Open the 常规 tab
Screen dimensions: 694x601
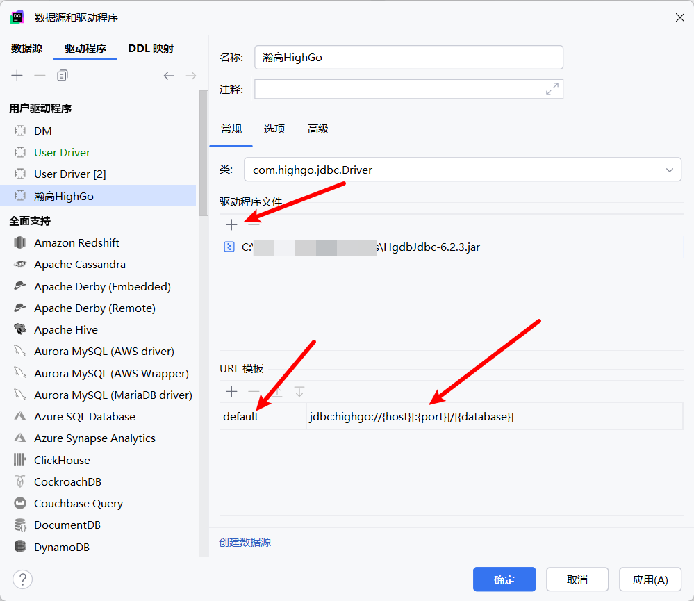[x=231, y=129]
